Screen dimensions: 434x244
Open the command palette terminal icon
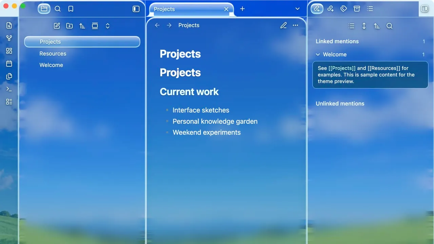point(9,89)
